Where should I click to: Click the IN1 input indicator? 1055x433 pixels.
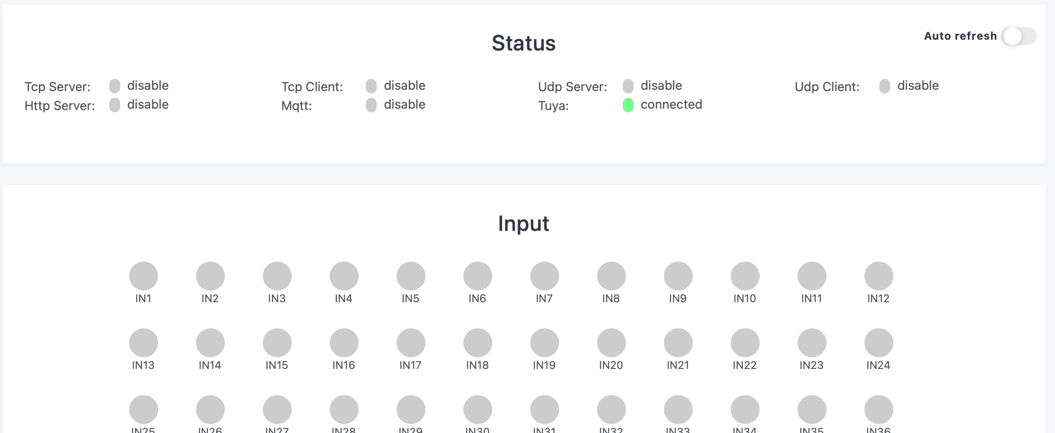[144, 276]
